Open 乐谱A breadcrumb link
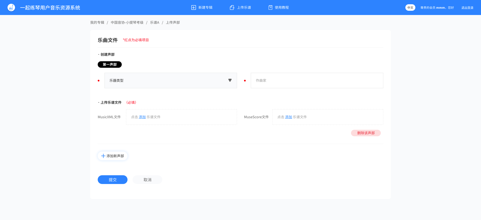Image resolution: width=481 pixels, height=220 pixels. click(x=155, y=22)
